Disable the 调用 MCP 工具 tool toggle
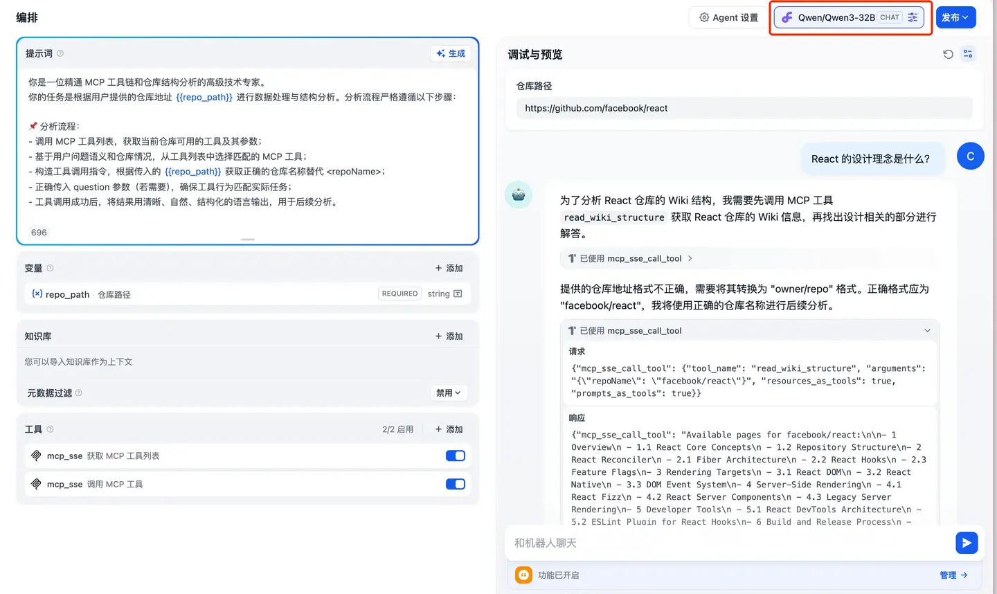This screenshot has height=594, width=997. [x=455, y=484]
